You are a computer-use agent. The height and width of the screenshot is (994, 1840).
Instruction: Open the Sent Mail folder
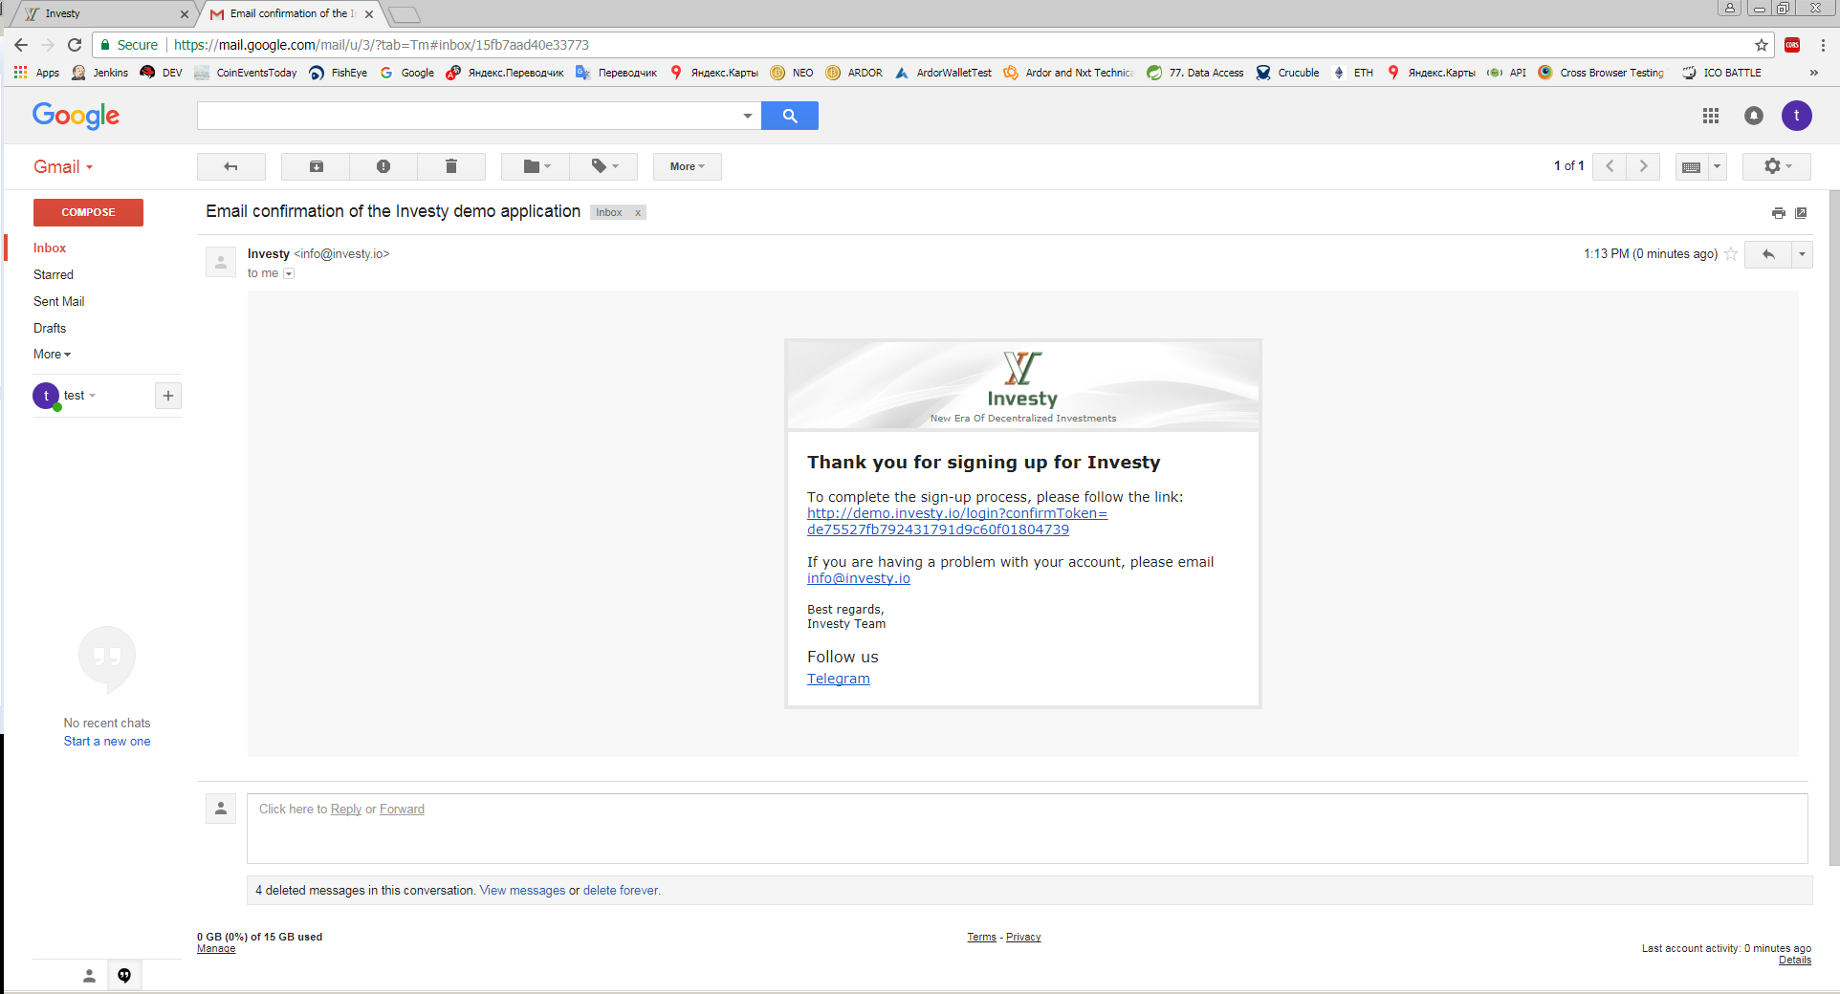[59, 301]
